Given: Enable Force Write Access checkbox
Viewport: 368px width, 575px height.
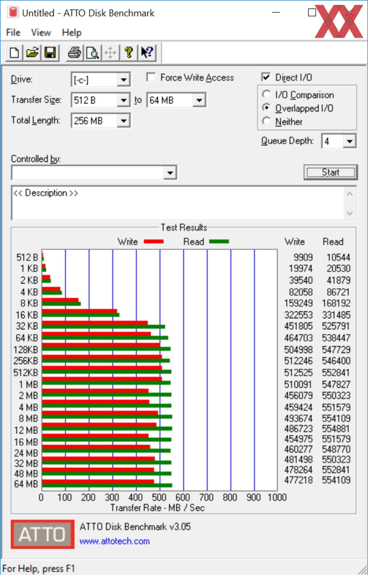Looking at the screenshot, I should coord(151,77).
